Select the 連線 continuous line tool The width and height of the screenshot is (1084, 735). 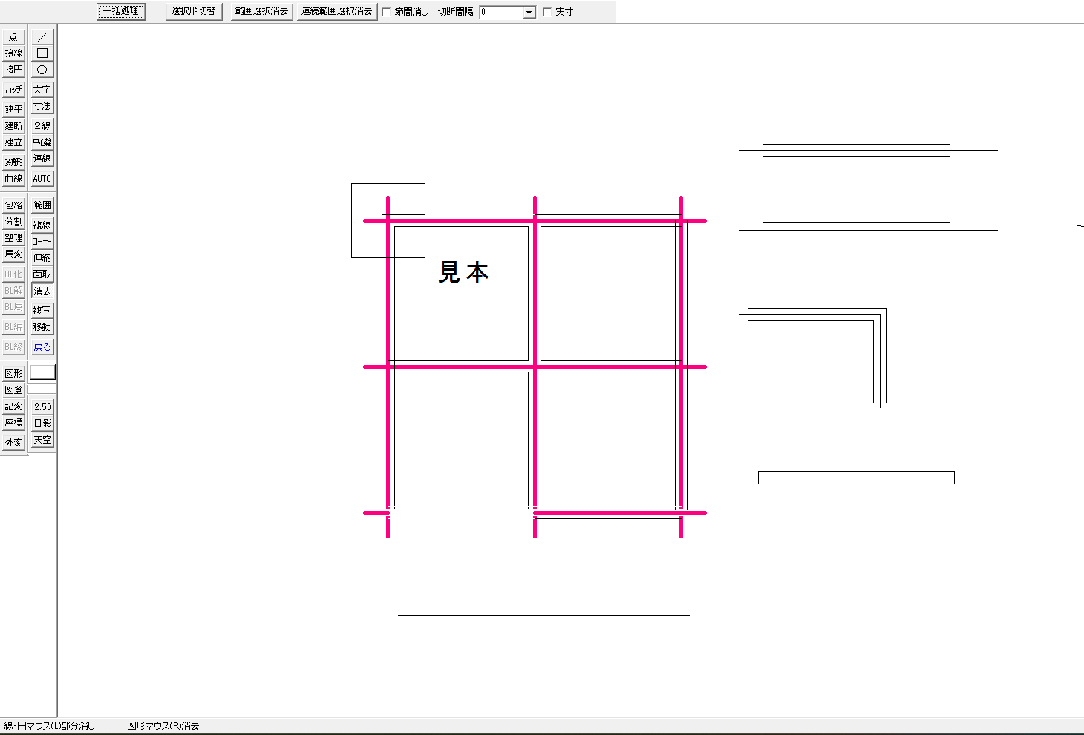42,158
